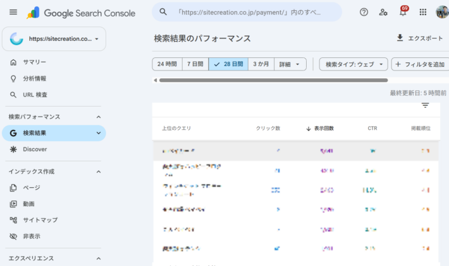This screenshot has width=449, height=266.
Task: Sort by CTR column header
Action: (372, 129)
